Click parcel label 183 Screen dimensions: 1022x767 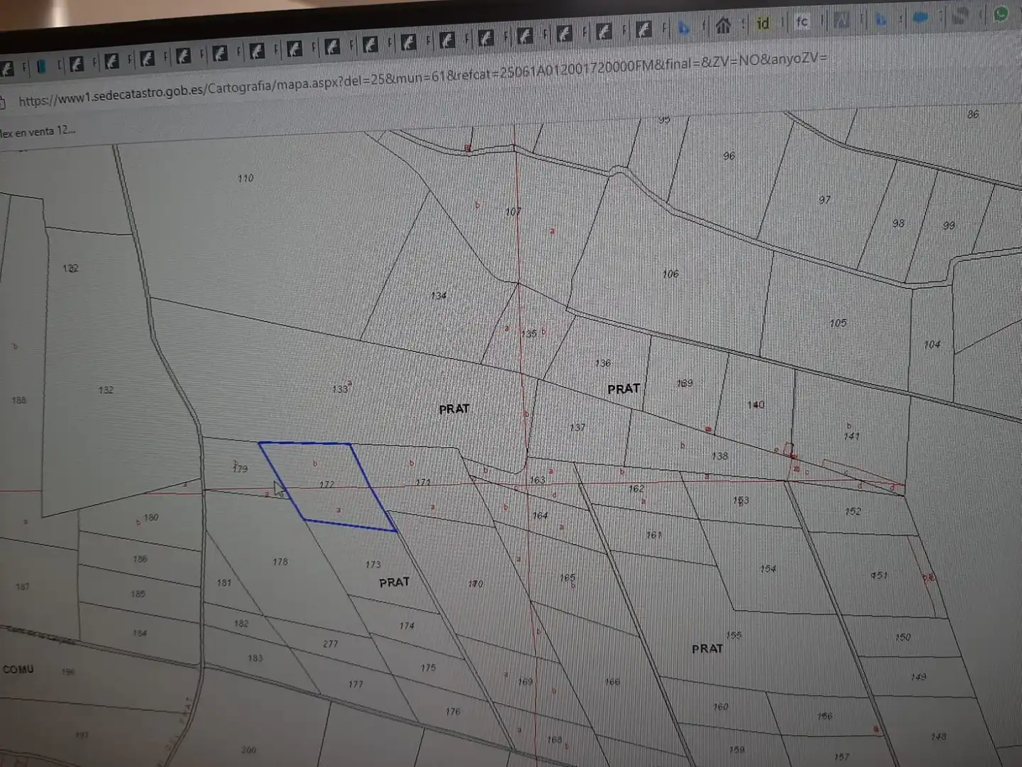[255, 658]
